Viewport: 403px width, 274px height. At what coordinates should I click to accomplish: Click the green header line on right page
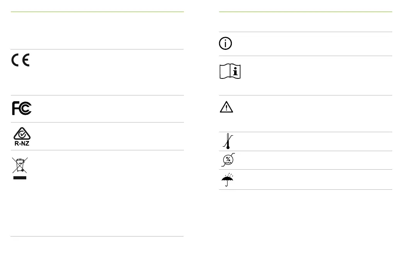pyautogui.click(x=306, y=12)
